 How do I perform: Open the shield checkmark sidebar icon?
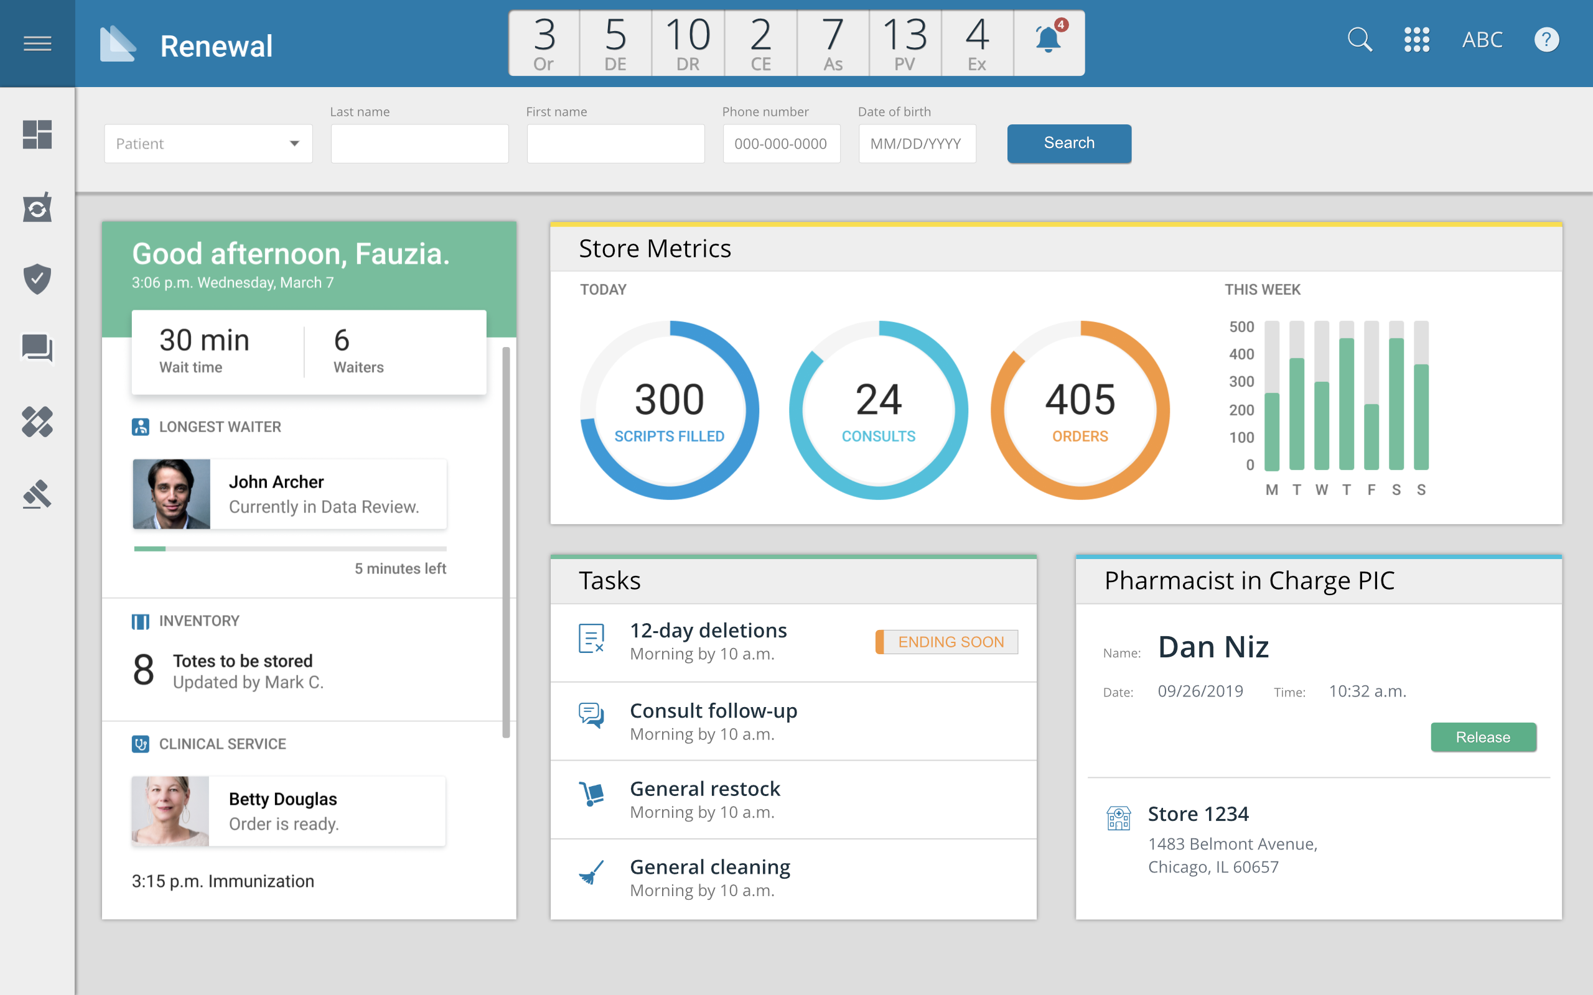pyautogui.click(x=37, y=279)
